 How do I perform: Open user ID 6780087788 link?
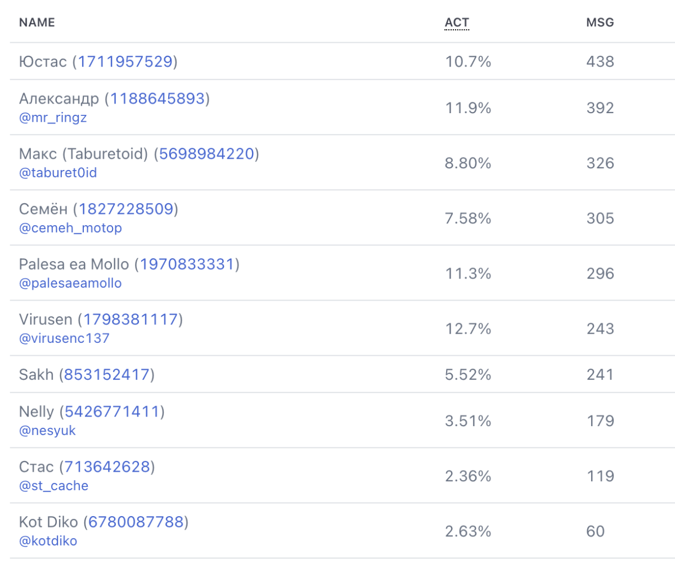[x=136, y=522]
